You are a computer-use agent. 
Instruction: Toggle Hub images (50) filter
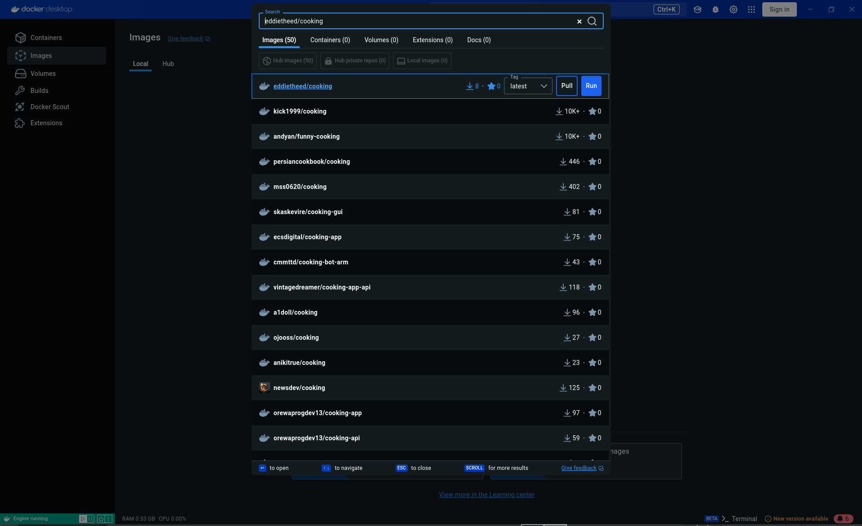pyautogui.click(x=288, y=61)
